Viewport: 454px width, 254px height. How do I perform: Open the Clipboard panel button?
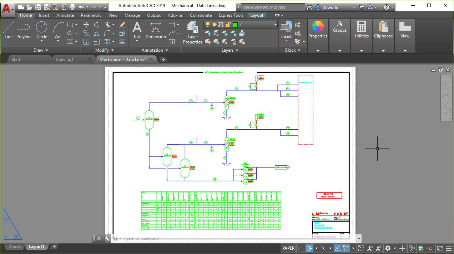[383, 36]
